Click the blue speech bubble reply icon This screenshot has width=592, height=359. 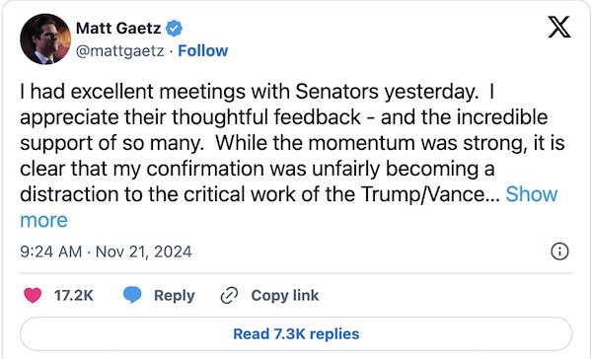tap(132, 295)
